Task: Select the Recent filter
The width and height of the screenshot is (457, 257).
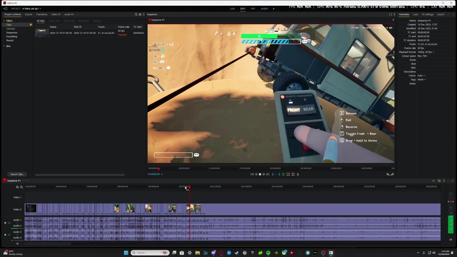Action: 10,40
